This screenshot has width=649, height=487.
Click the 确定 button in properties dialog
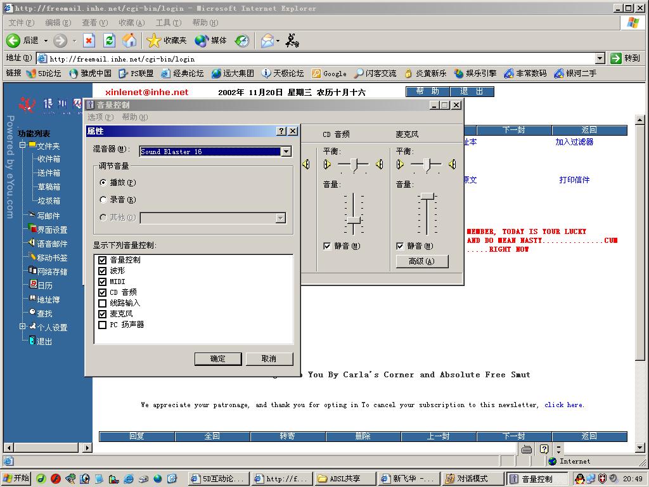(x=218, y=359)
